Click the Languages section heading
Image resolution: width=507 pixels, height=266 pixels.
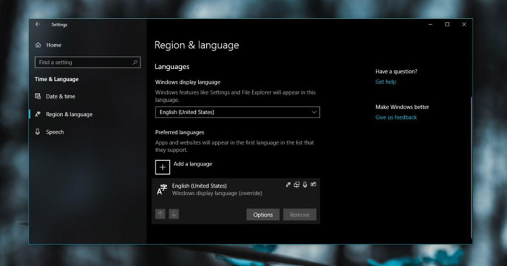click(172, 67)
